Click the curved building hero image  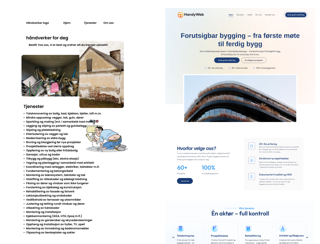click(240, 99)
